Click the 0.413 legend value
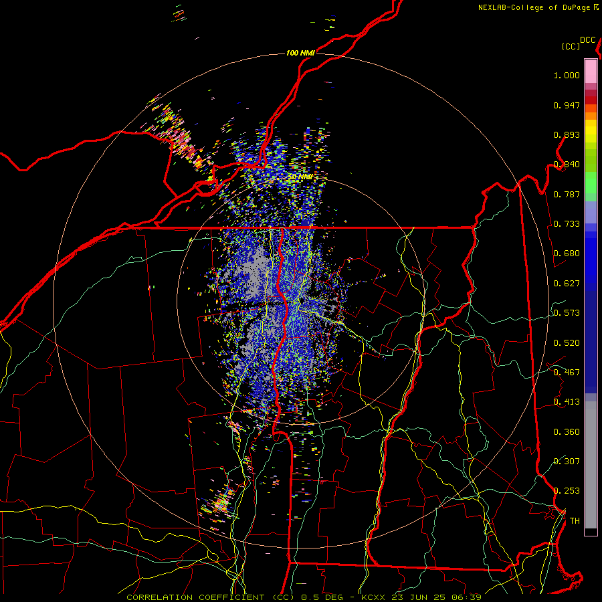The image size is (602, 602). point(567,402)
